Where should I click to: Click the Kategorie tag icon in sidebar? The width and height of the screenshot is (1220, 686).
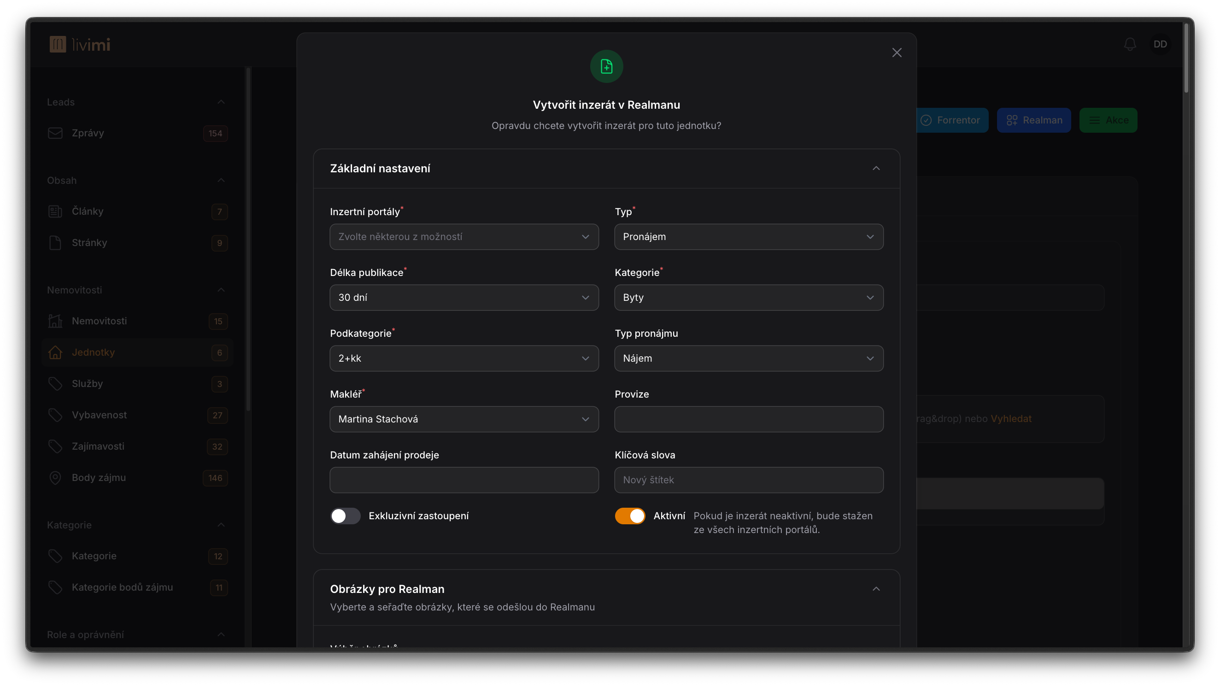pos(55,556)
